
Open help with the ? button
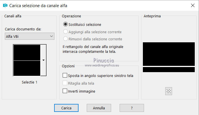[132, 108]
